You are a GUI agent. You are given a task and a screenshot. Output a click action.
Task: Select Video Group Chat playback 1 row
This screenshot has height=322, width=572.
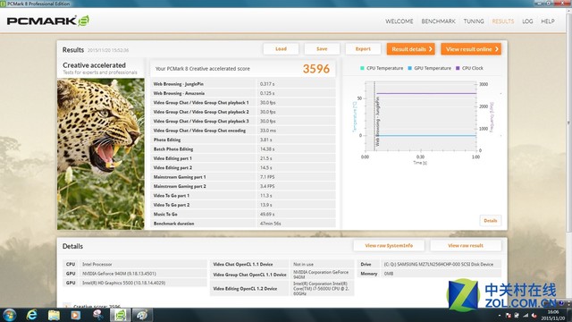[x=243, y=103]
